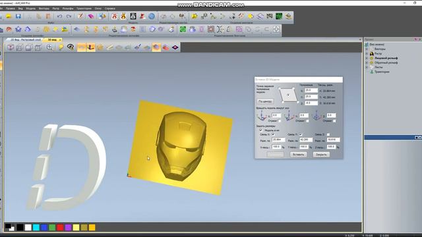
Task: Click the light bulb icon in 3D view toolbar
Action: tap(61, 47)
